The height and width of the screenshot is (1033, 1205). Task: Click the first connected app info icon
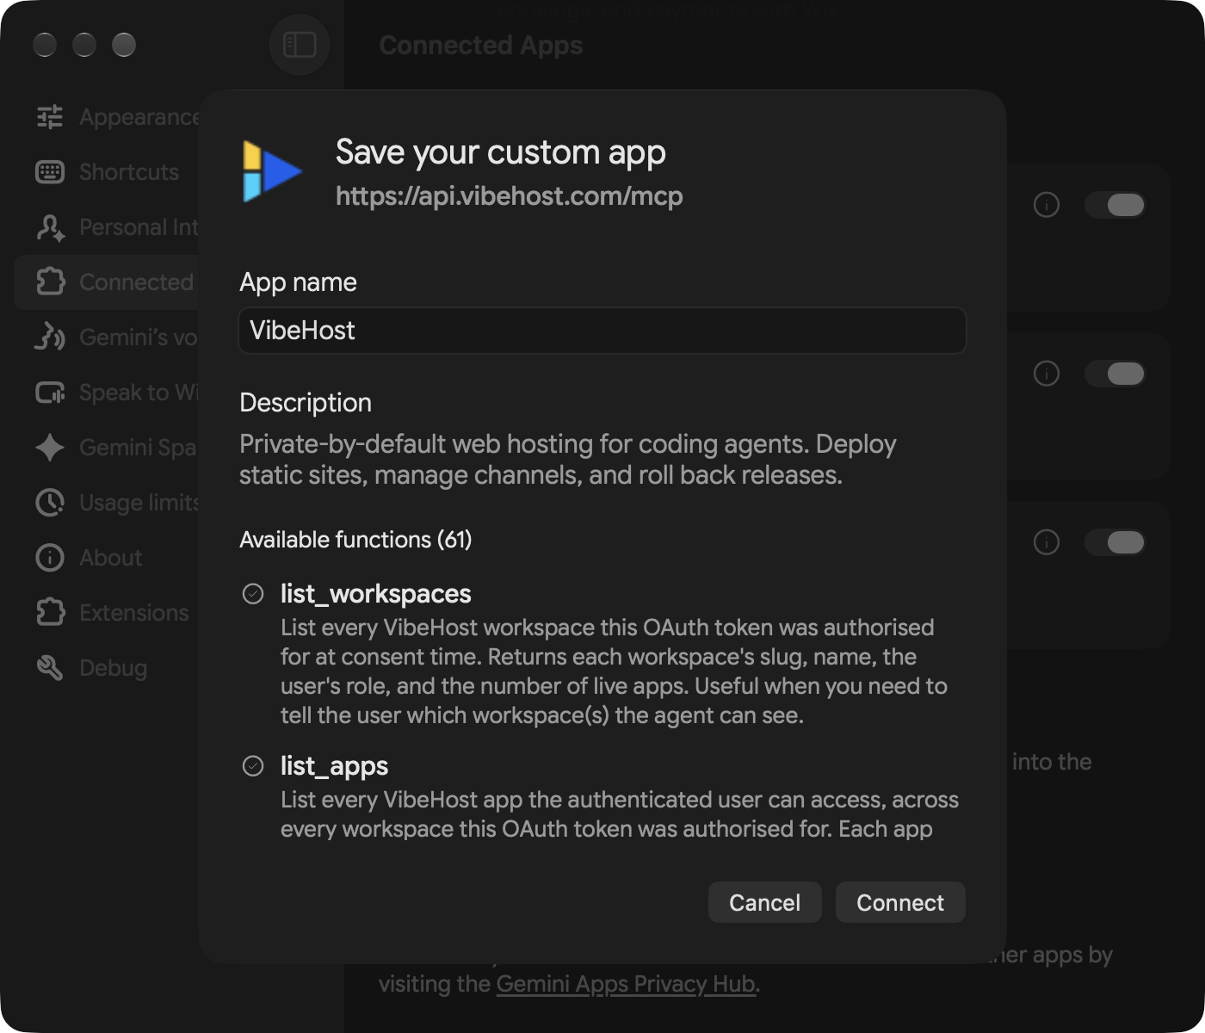[x=1047, y=205]
